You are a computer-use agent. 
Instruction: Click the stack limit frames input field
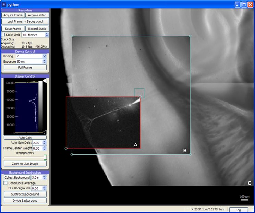coord(33,35)
